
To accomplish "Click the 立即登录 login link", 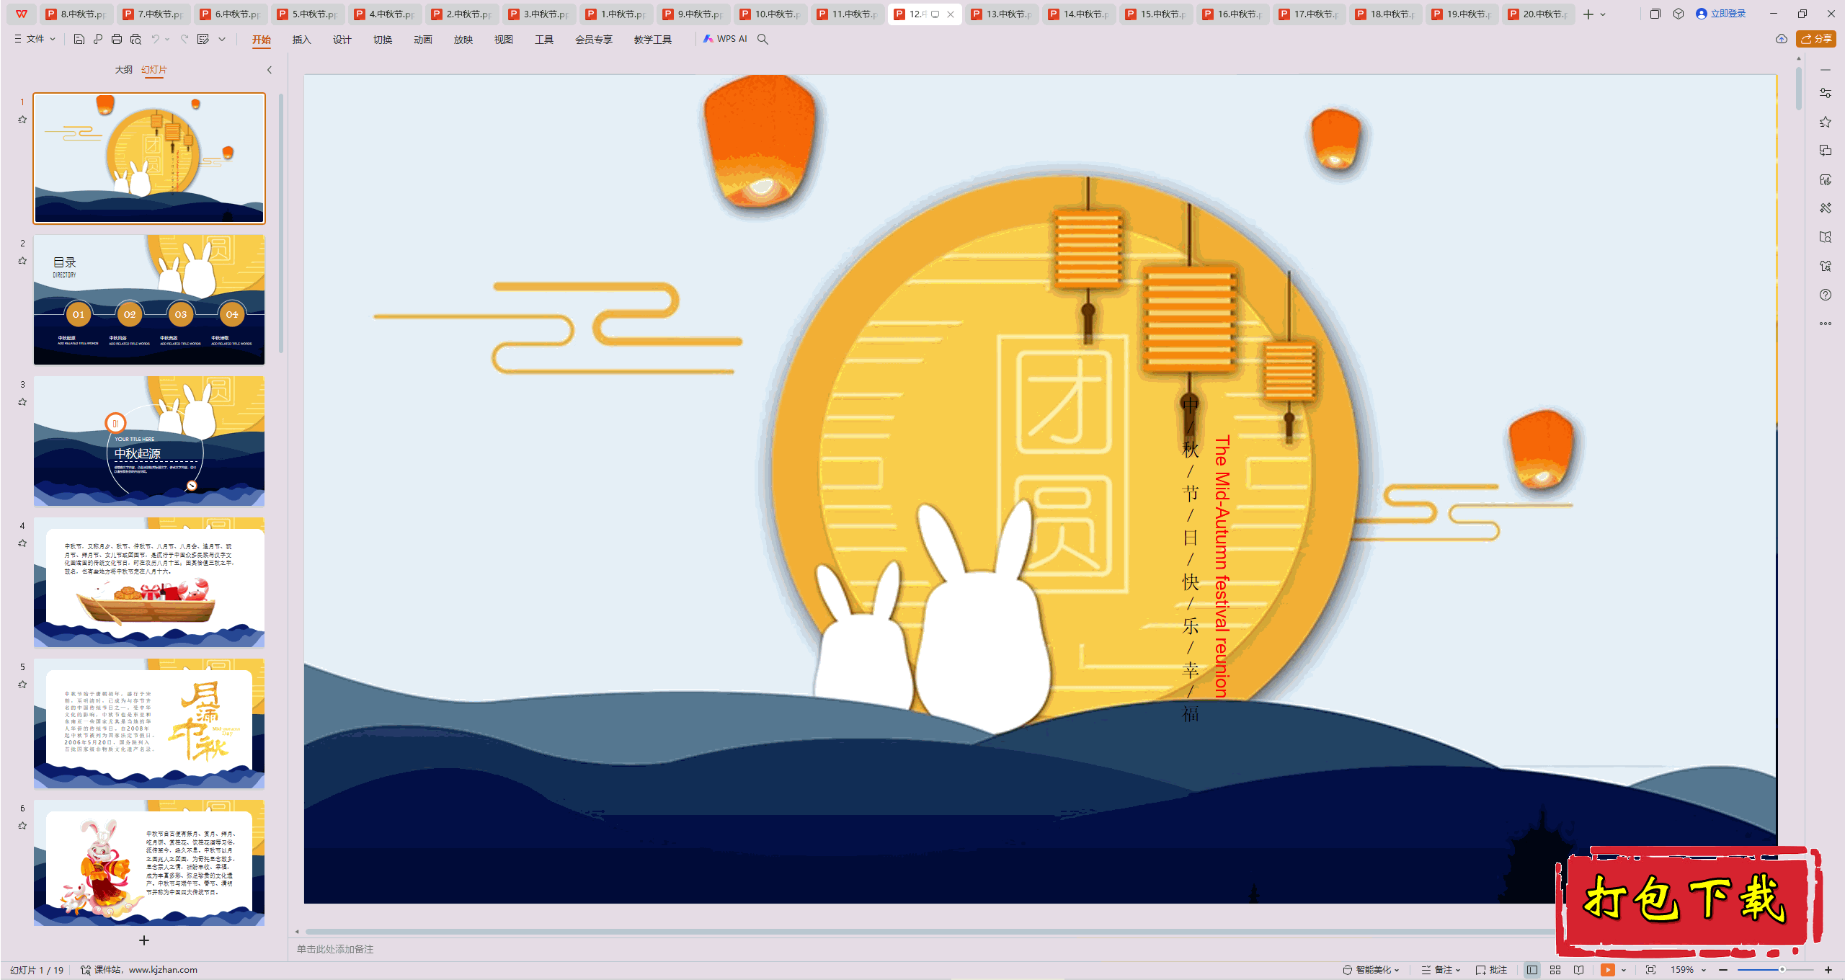I will click(1721, 14).
